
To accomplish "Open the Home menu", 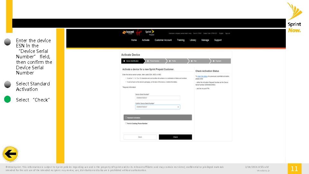I will click(x=134, y=40).
